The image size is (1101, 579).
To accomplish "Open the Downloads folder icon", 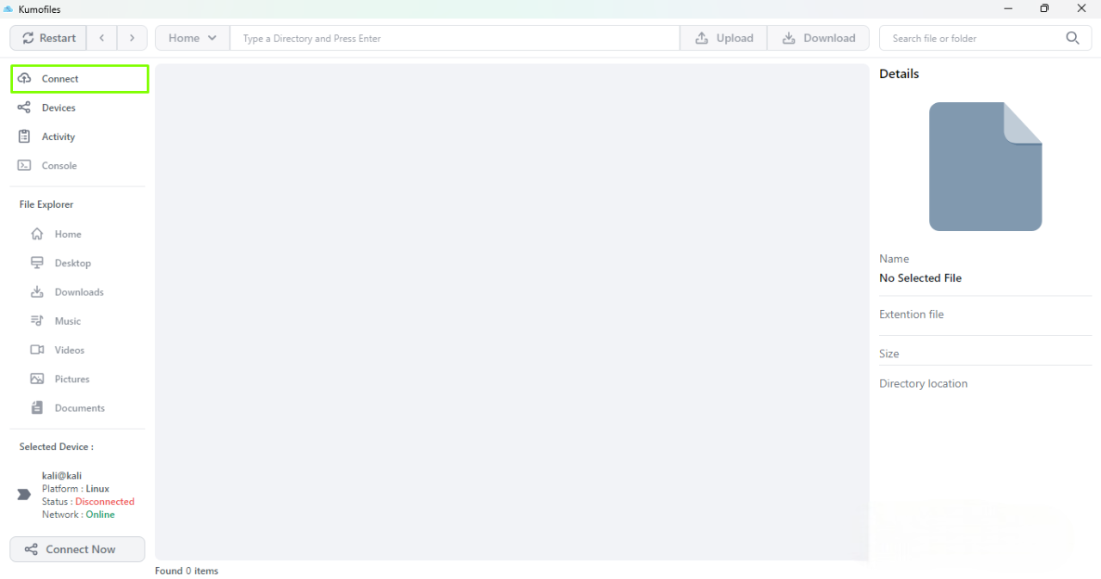I will [37, 292].
